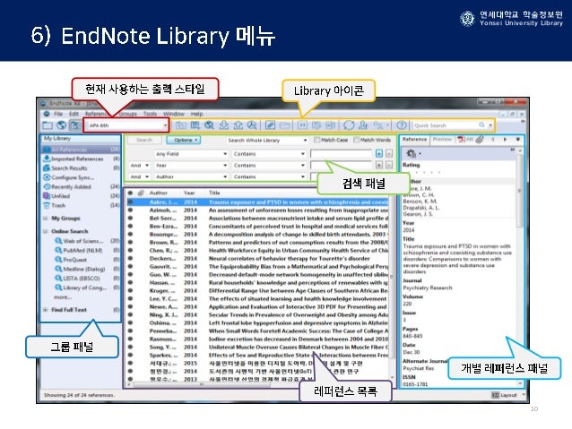Click into the Quick Search field
The width and height of the screenshot is (572, 429).
pyautogui.click(x=445, y=125)
